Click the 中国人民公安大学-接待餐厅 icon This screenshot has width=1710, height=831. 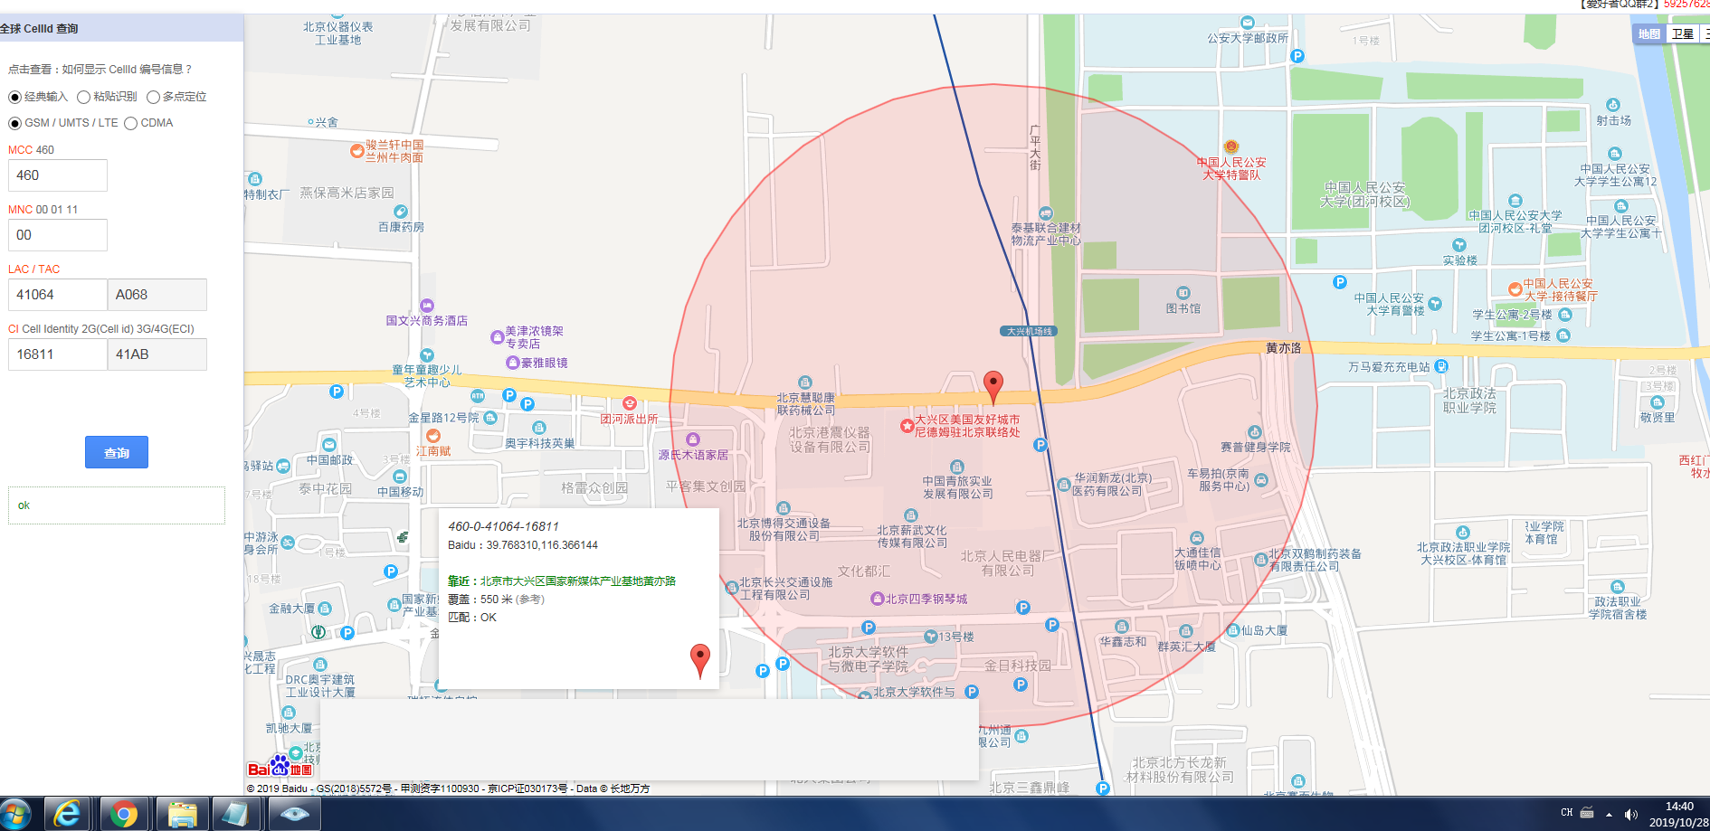(x=1515, y=289)
